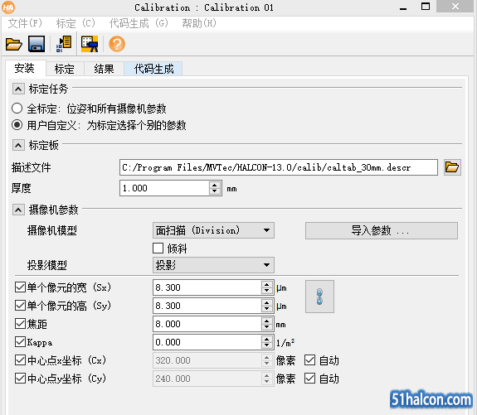The height and width of the screenshot is (415, 477).
Task: Open calibration file via folder toolbar icon
Action: click(x=14, y=45)
